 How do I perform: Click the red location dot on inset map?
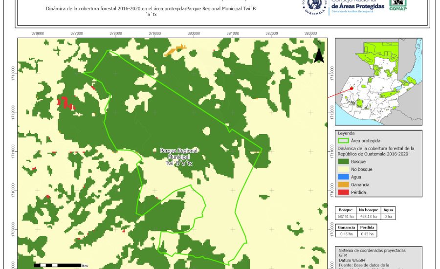click(352, 89)
